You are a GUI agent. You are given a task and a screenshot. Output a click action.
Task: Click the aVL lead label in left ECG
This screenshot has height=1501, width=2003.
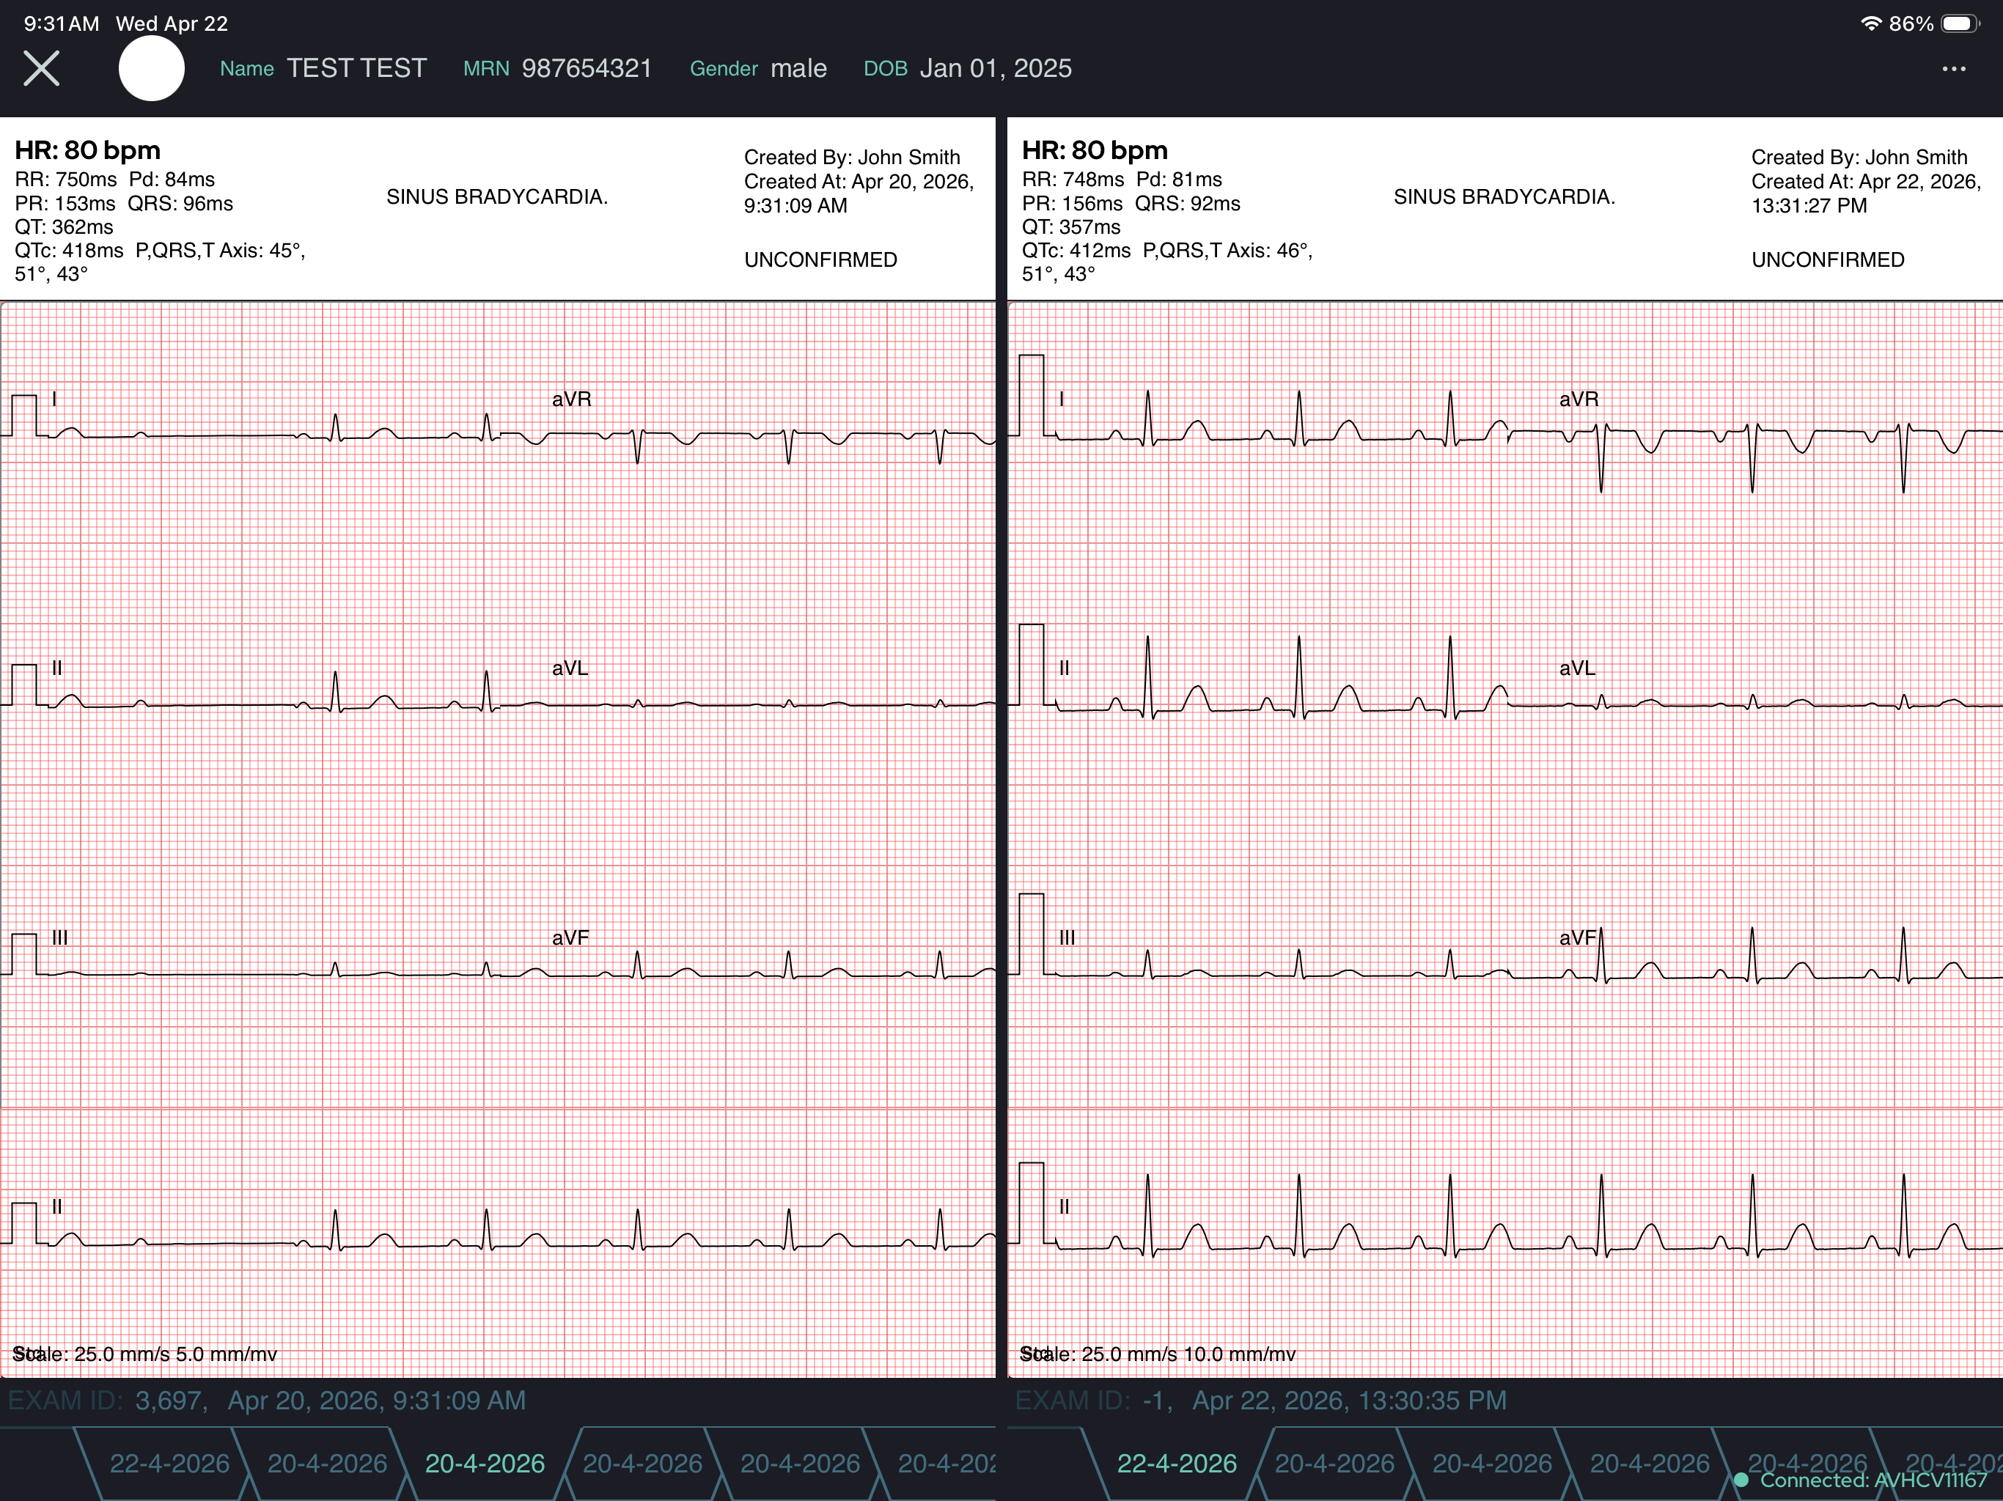pos(570,668)
